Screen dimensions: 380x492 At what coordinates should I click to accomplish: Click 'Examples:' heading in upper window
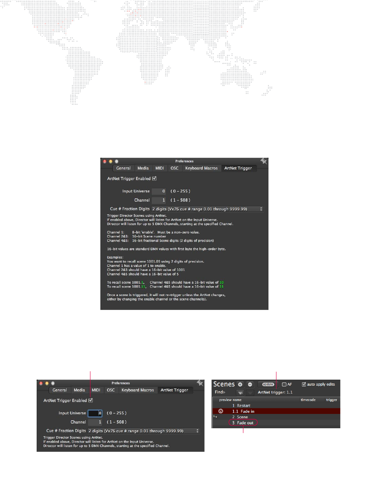(115, 257)
